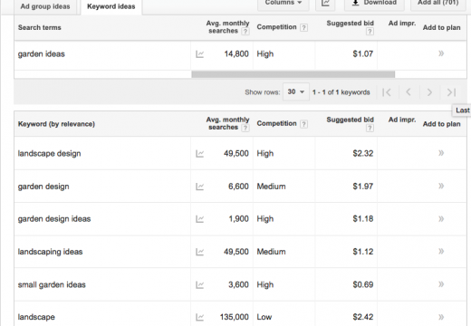Click the $1.12 suggested bid value

[363, 252]
